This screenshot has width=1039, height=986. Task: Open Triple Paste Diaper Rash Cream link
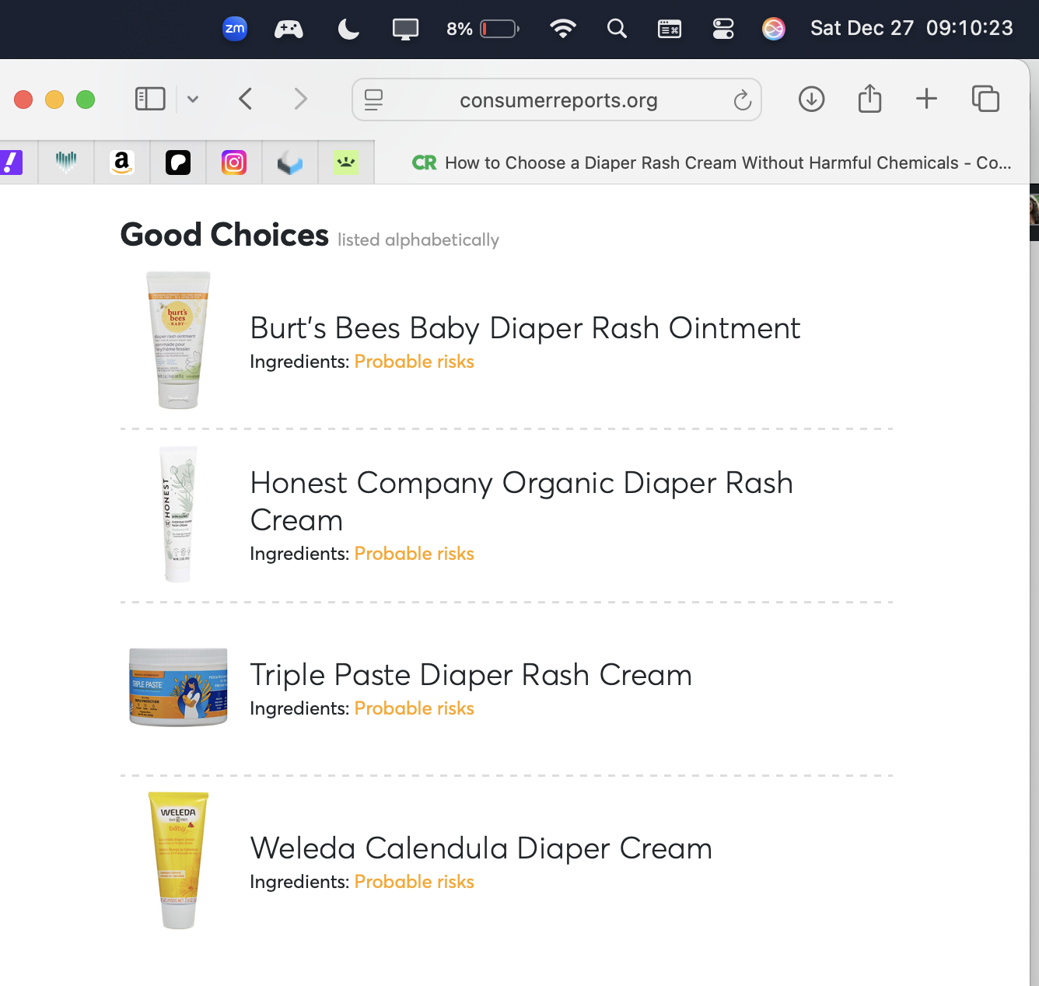pos(471,675)
